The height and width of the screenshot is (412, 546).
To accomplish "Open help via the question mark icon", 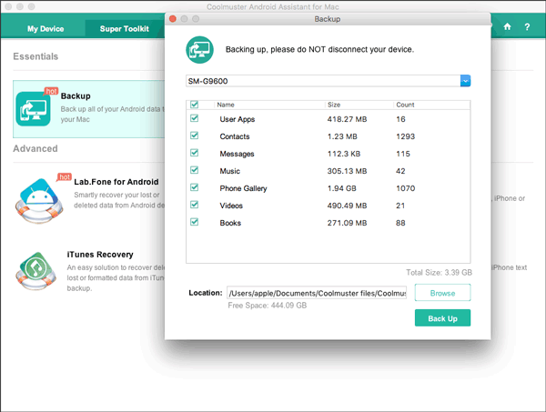I will (x=527, y=26).
